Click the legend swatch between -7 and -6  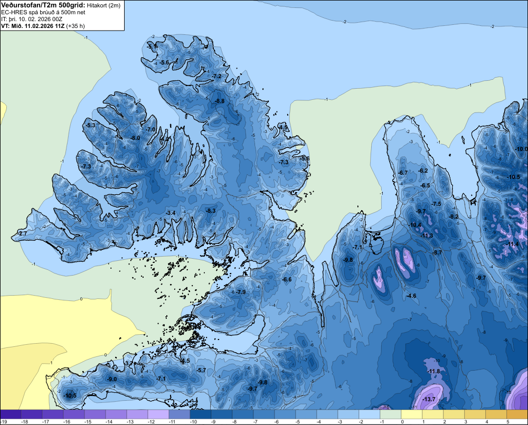click(x=264, y=414)
